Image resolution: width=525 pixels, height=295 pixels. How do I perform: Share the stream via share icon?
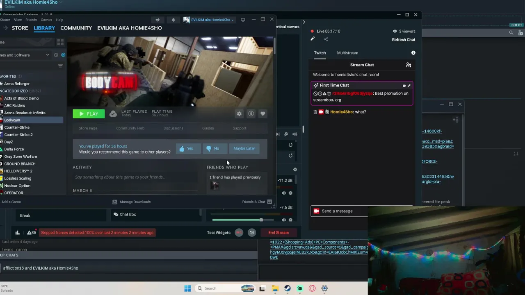(x=326, y=39)
